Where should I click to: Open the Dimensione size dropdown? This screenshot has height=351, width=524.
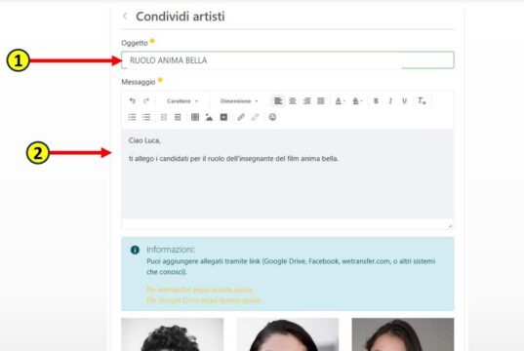(x=239, y=100)
